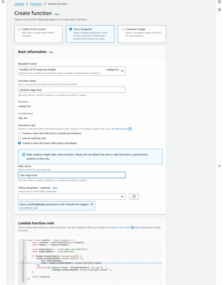Image resolution: width=223 pixels, height=285 pixels.
Task: Choose Create a new role from AWS policy templates
Action: [x=20, y=143]
